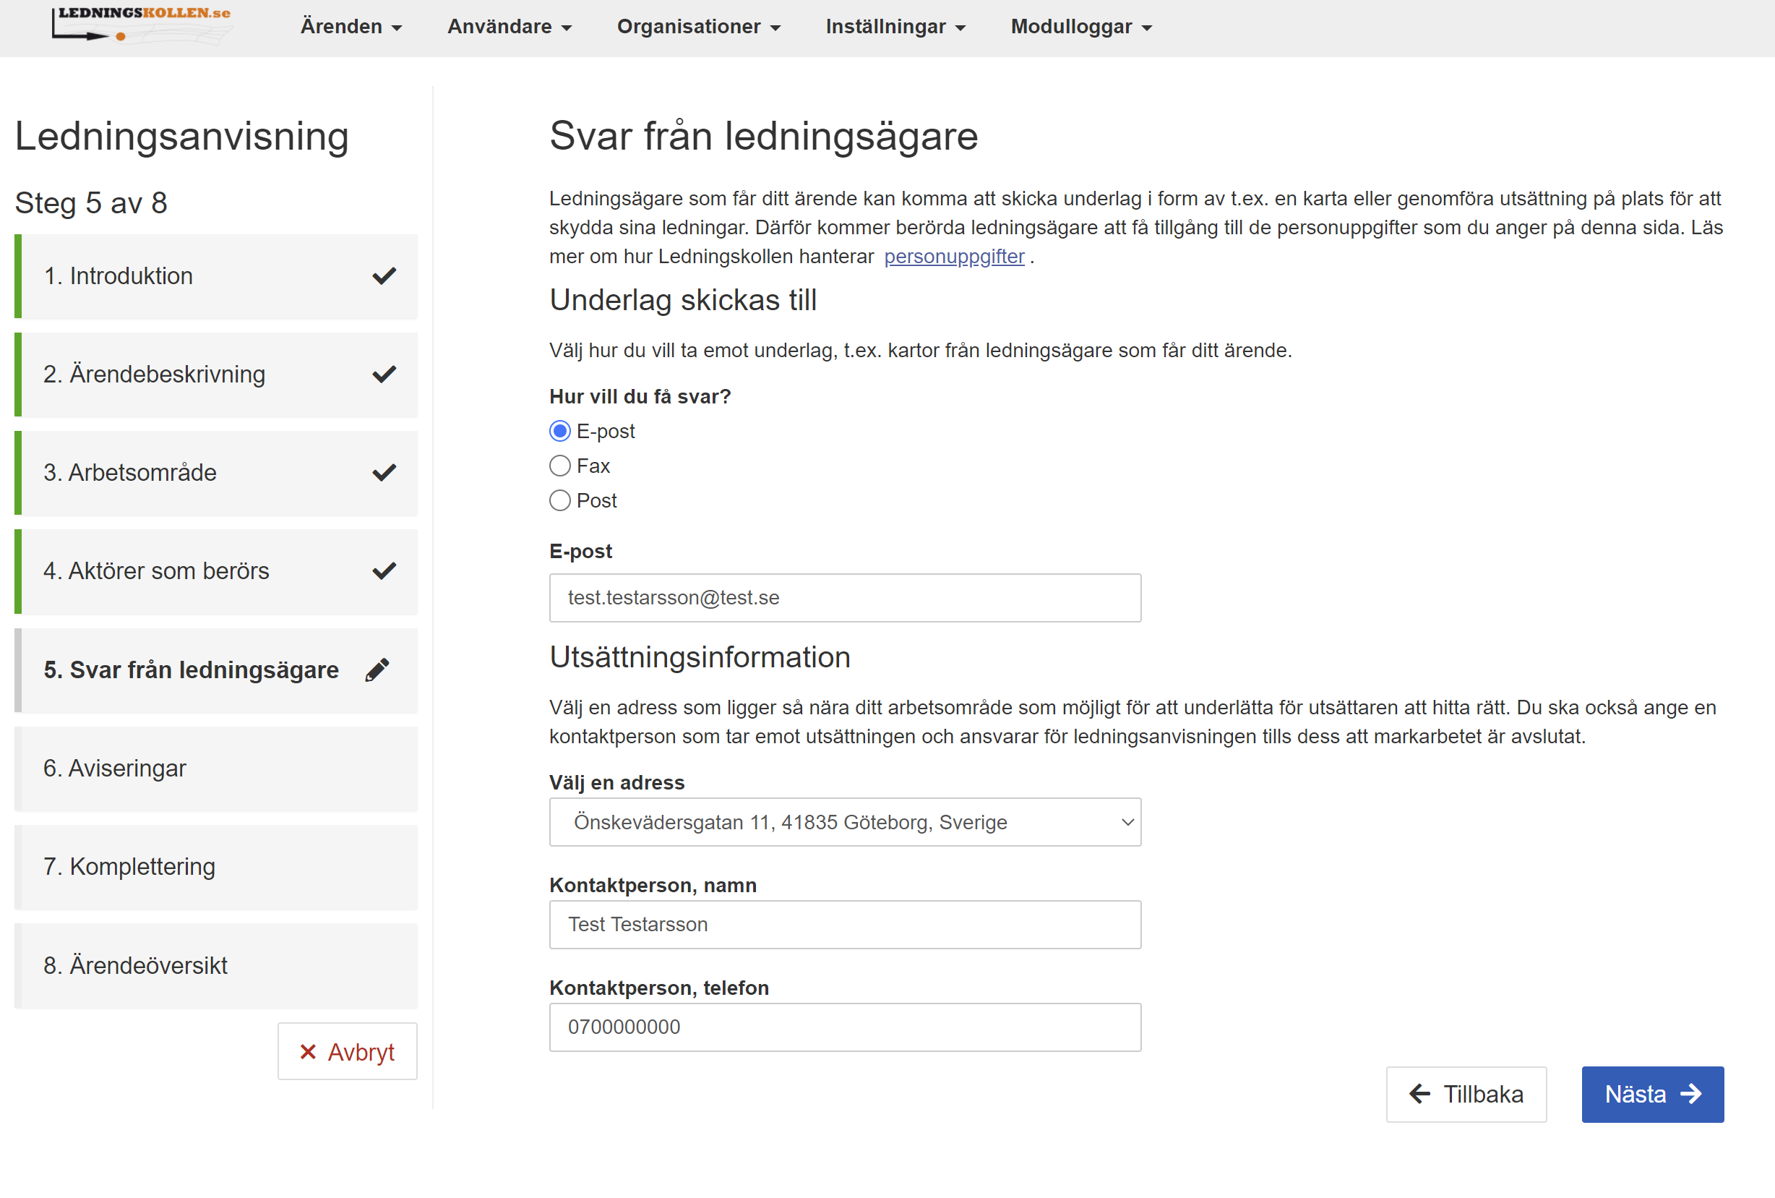Click checkmark icon beside Aktörer som berörs

click(384, 570)
